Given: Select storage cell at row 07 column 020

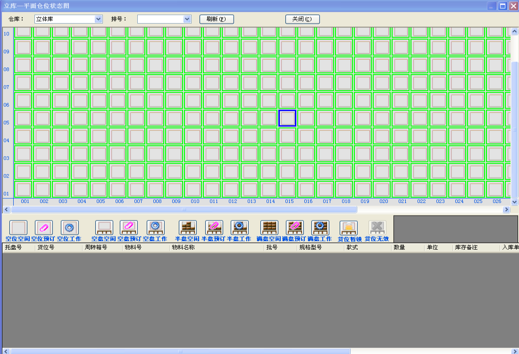Looking at the screenshot, I should point(382,83).
